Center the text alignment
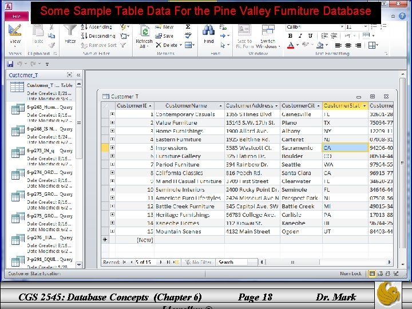 (x=348, y=45)
